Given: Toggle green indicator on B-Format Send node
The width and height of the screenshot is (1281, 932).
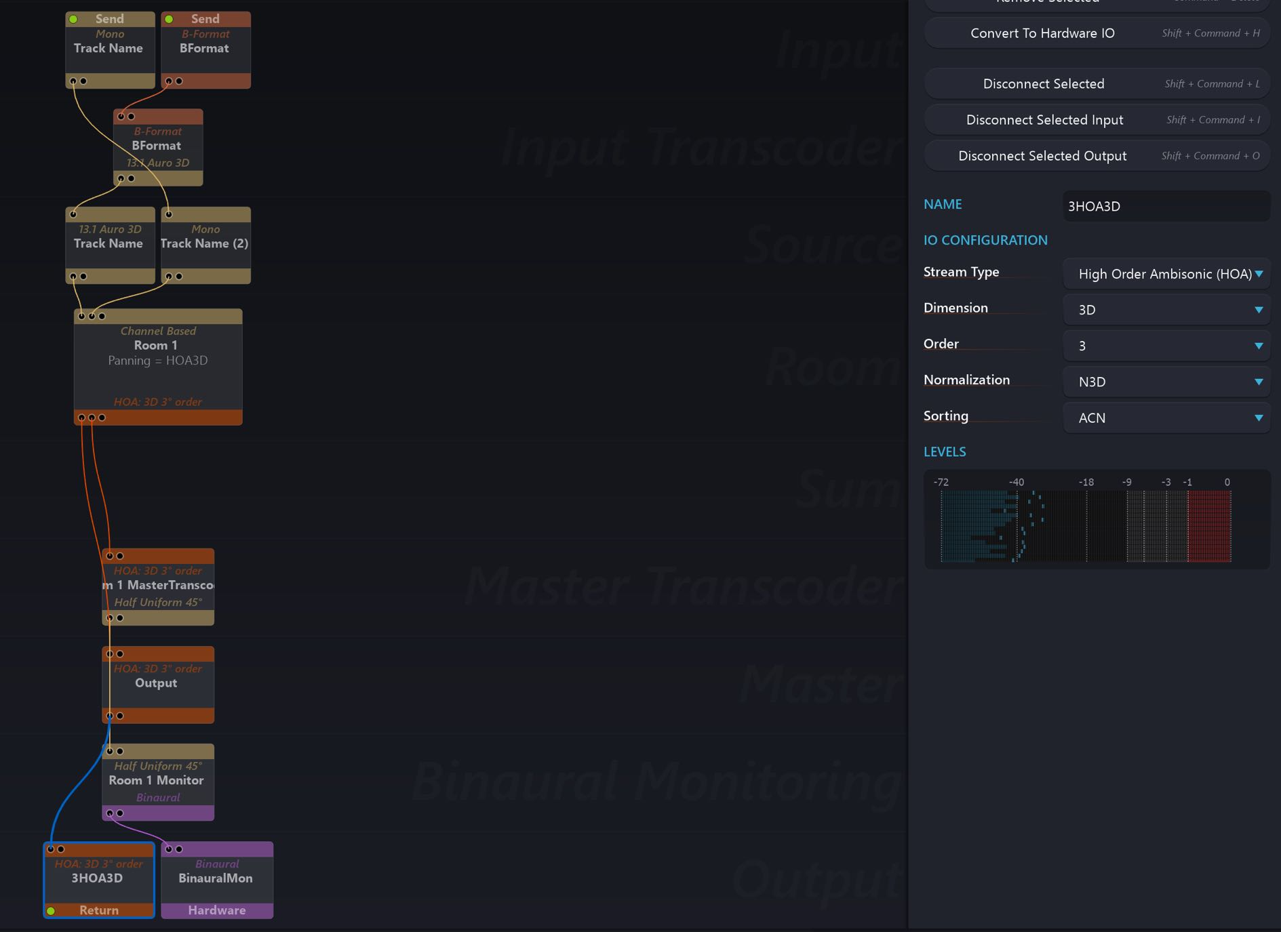Looking at the screenshot, I should point(169,19).
